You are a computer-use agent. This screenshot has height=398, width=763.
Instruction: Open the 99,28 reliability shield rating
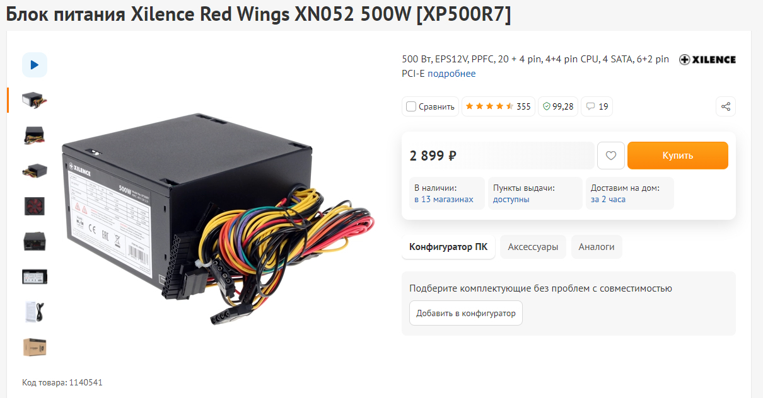tap(558, 106)
